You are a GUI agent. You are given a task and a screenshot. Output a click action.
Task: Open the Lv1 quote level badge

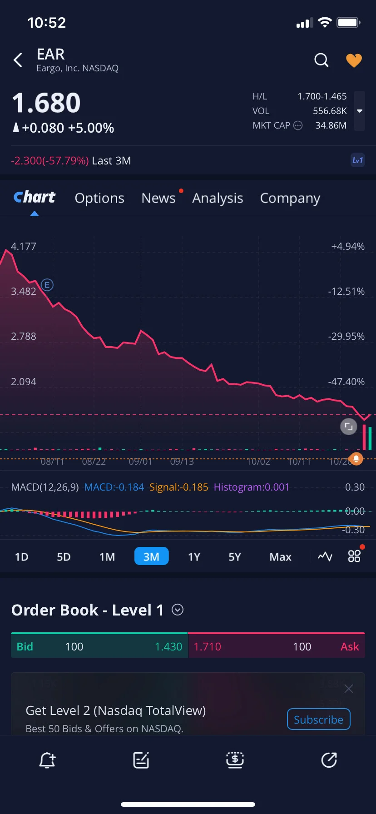(x=358, y=160)
